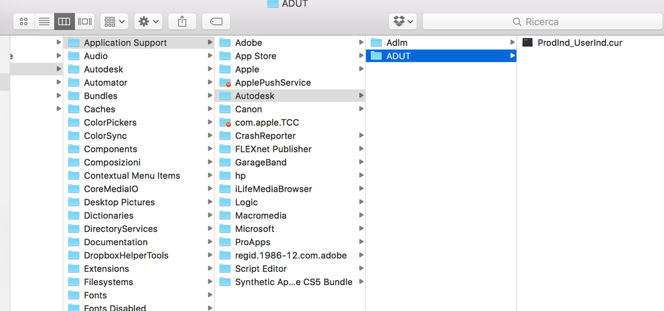This screenshot has width=664, height=311.
Task: Select the FLEXnet Publisher folder
Action: coord(273,149)
